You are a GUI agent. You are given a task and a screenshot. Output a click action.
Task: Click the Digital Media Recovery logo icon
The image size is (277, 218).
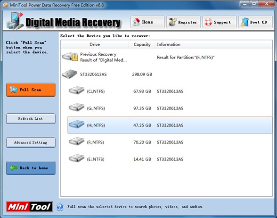[15, 21]
